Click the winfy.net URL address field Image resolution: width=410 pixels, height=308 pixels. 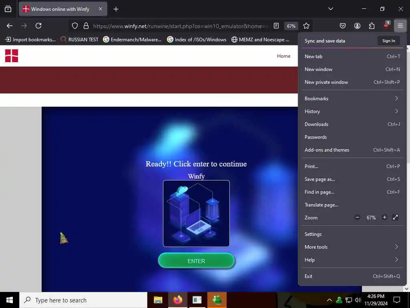click(x=181, y=26)
